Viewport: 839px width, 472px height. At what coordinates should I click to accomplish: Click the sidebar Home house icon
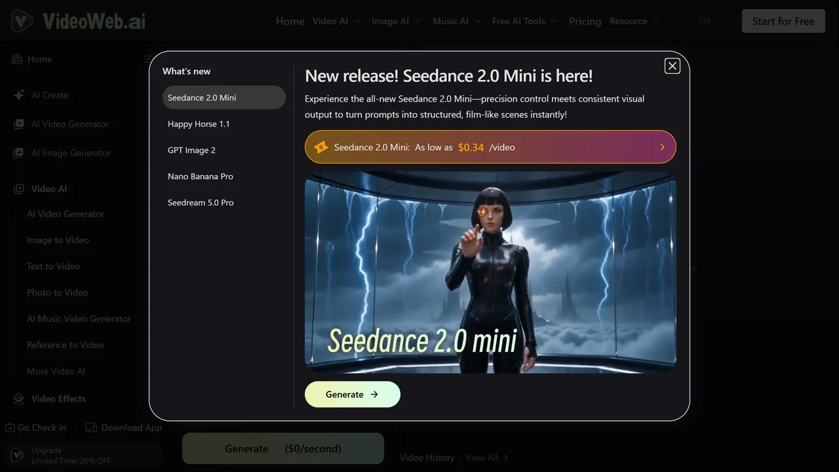[17, 59]
